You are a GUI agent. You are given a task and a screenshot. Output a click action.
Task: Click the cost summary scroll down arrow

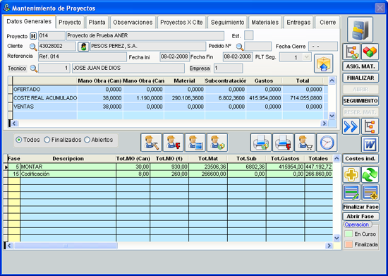(332, 116)
